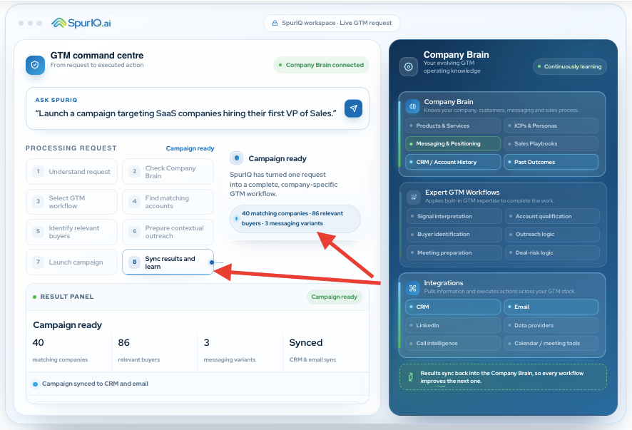Viewport: 632px width, 430px height.
Task: Select step 3 Select GTM workflow
Action: click(x=72, y=202)
